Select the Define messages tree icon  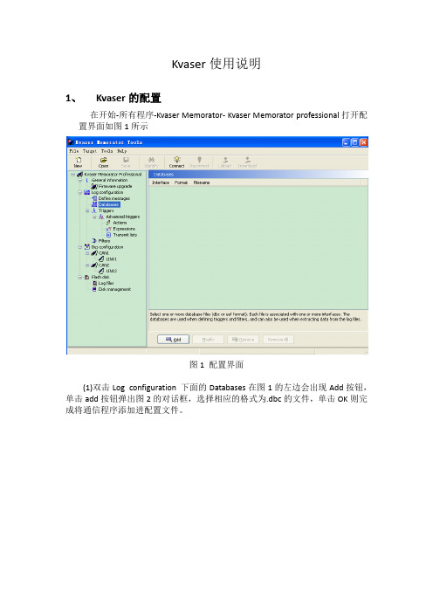tap(94, 198)
